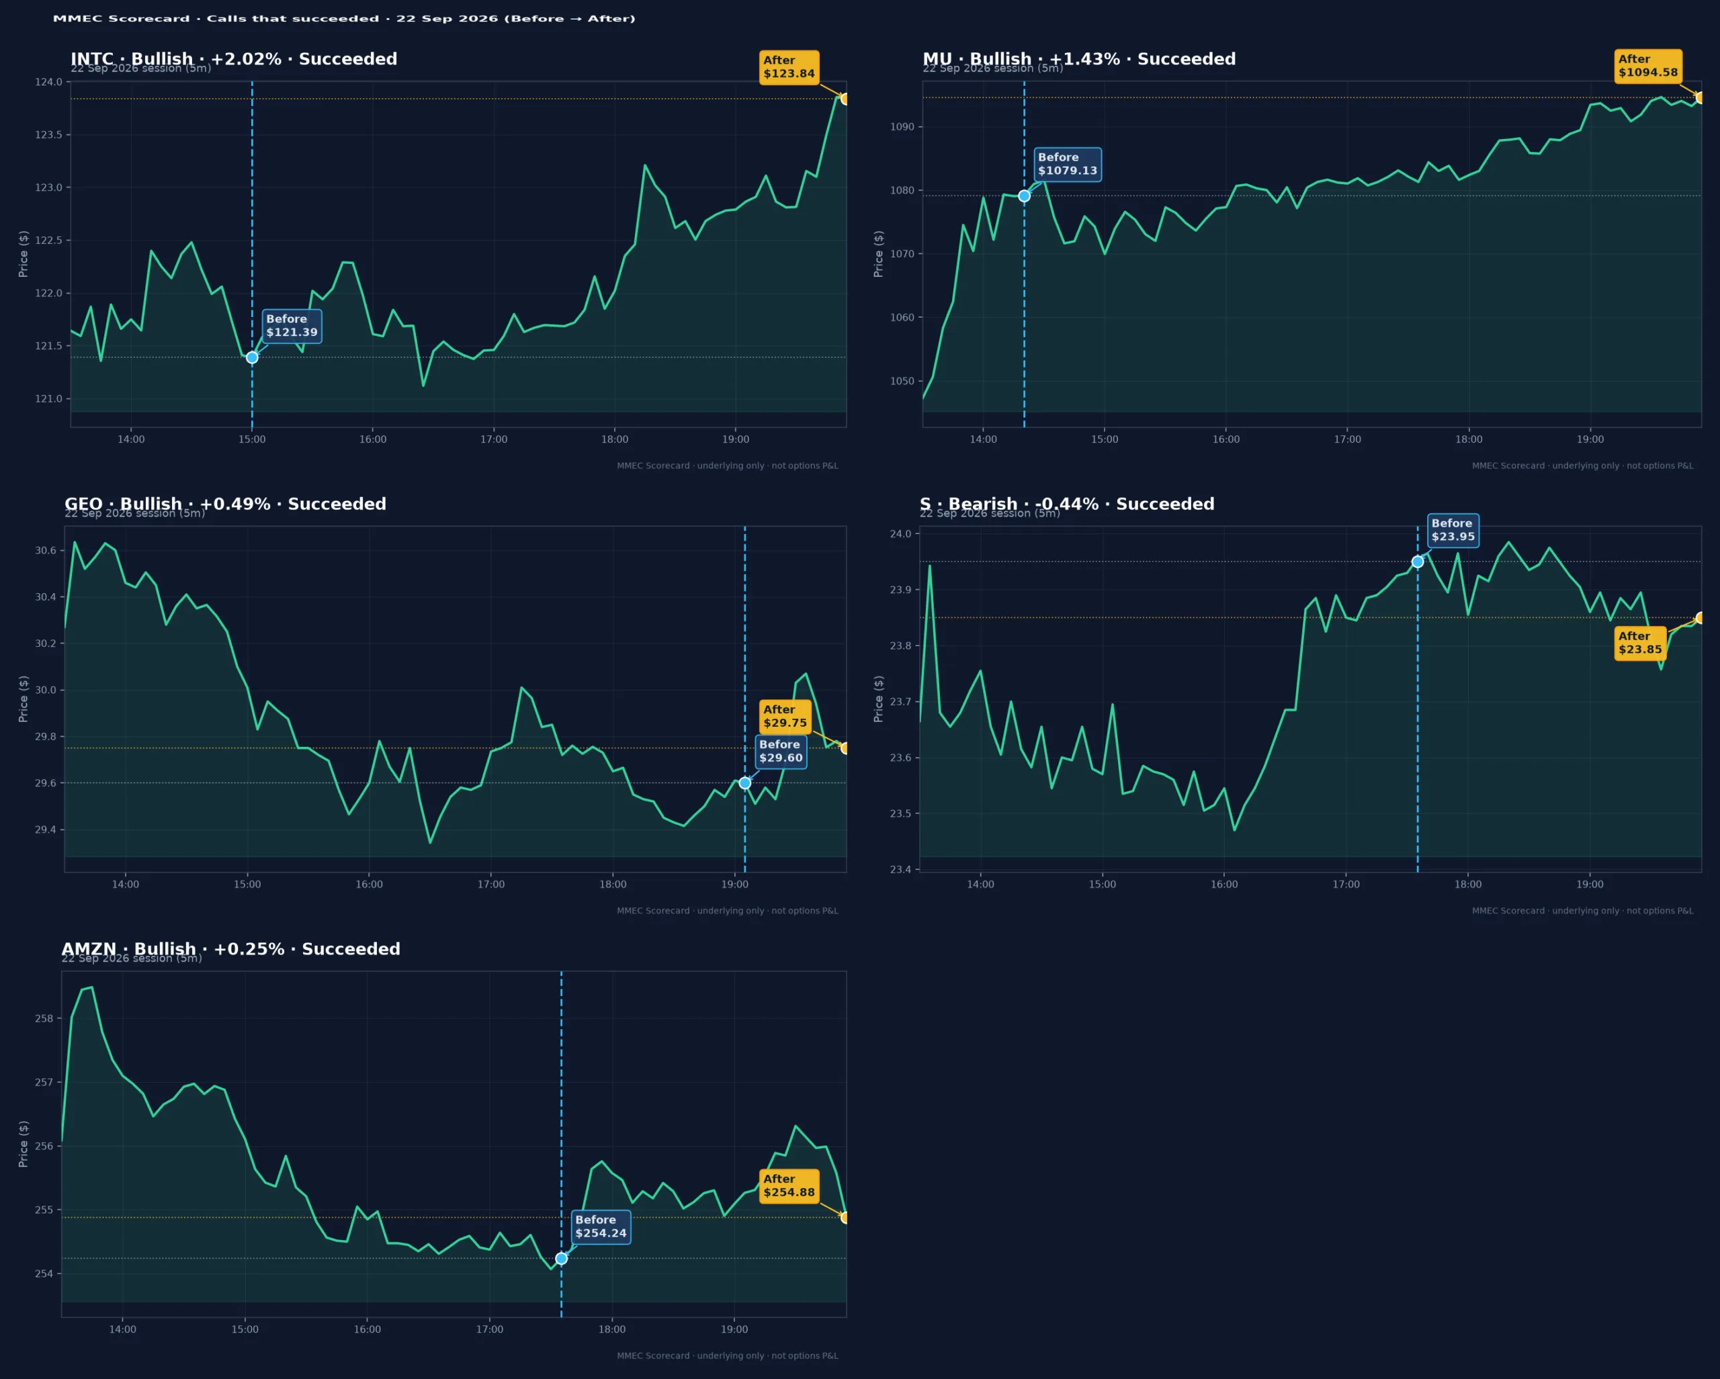Select the 'After $1094.58' label on MU
Viewport: 1720px width, 1379px height.
pyautogui.click(x=1648, y=65)
